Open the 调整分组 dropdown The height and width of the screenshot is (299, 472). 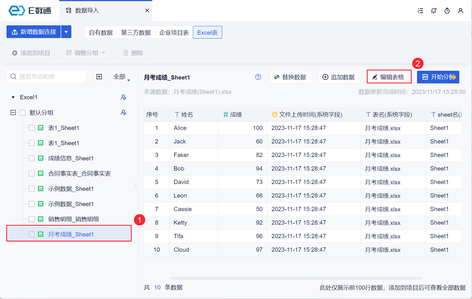tap(86, 53)
